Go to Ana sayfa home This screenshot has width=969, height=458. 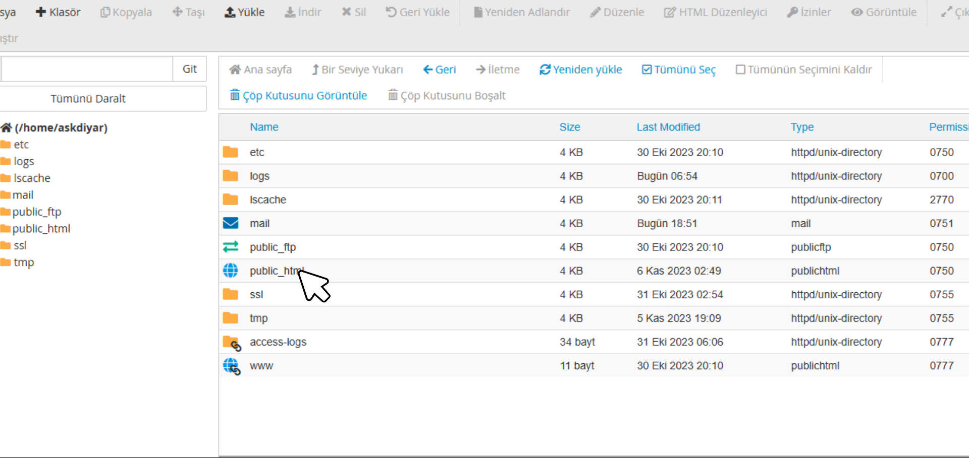point(260,70)
